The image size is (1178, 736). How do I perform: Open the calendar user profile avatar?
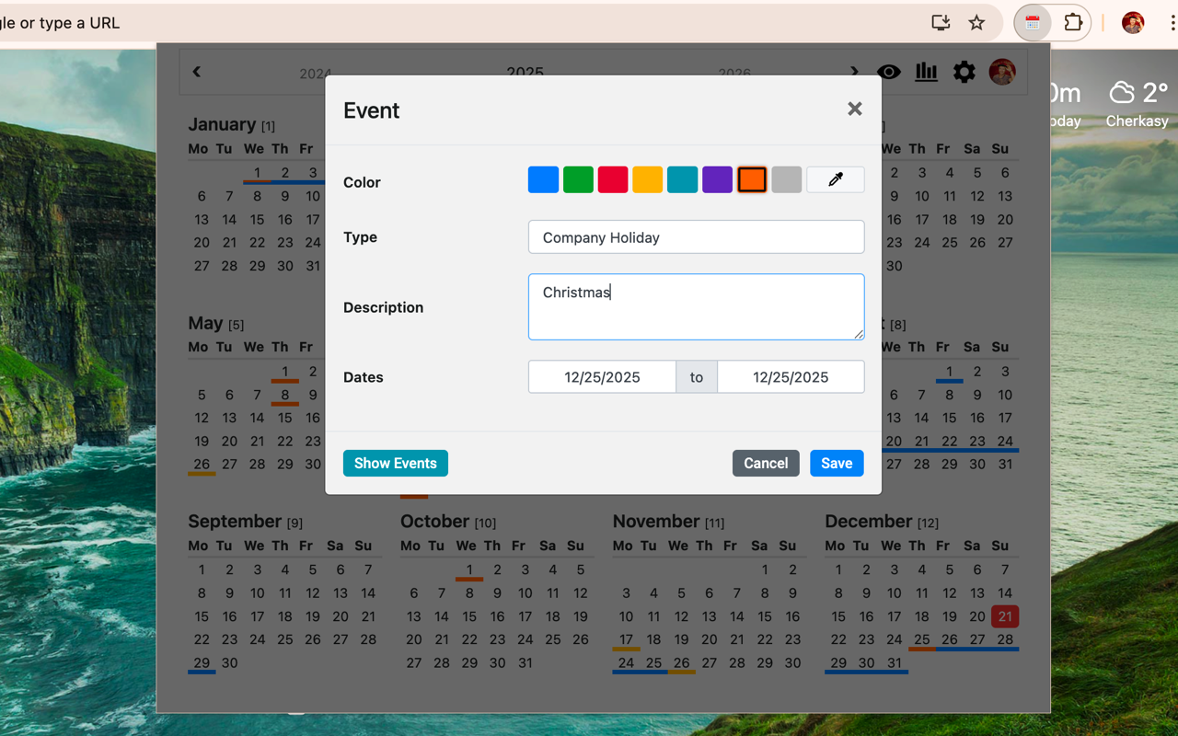(1002, 72)
